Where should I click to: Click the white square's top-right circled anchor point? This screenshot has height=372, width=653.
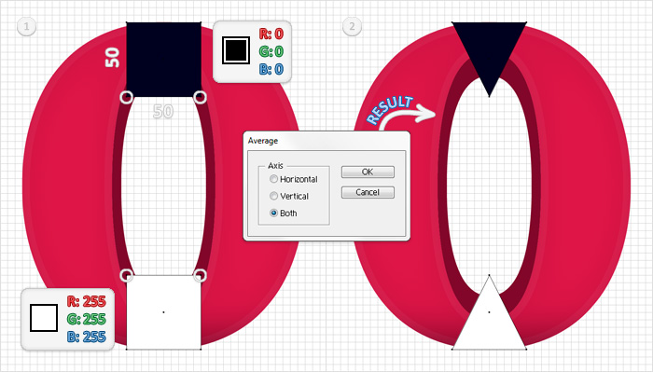pos(201,275)
